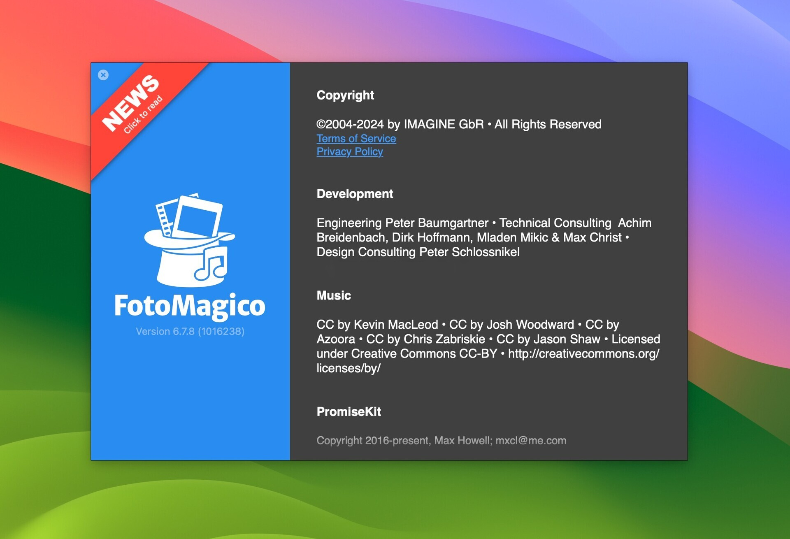Click the Development heading
This screenshot has height=539, width=790.
point(355,194)
